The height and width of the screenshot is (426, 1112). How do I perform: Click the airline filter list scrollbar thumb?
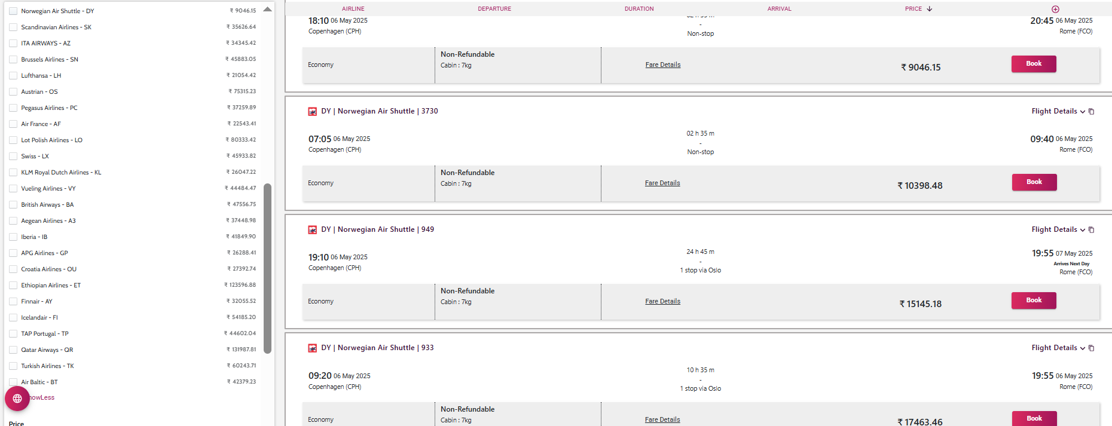tap(267, 268)
